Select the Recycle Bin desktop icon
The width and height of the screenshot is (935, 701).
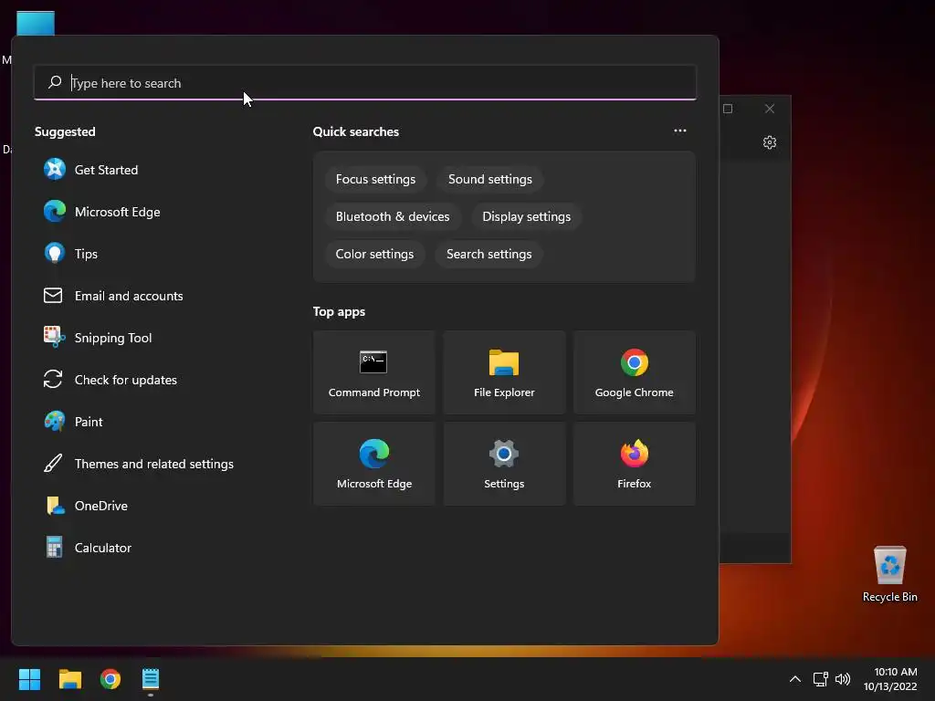889,574
